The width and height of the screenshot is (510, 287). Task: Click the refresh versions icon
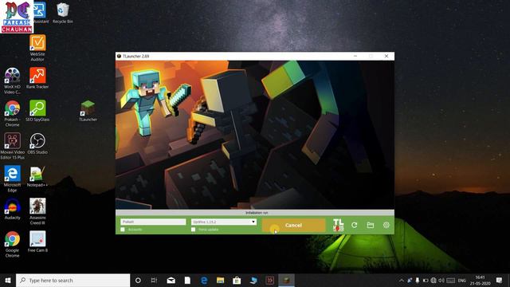[x=354, y=225]
